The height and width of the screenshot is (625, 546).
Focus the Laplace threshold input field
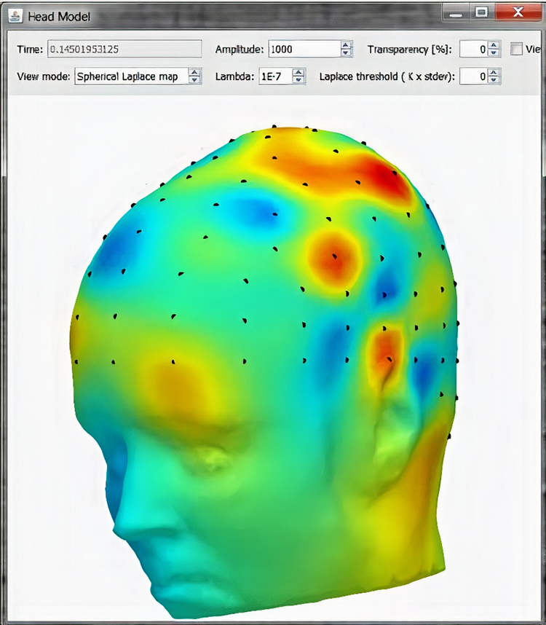473,76
